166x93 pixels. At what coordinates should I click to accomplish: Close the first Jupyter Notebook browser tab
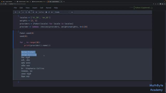pyautogui.click(x=15, y=2)
